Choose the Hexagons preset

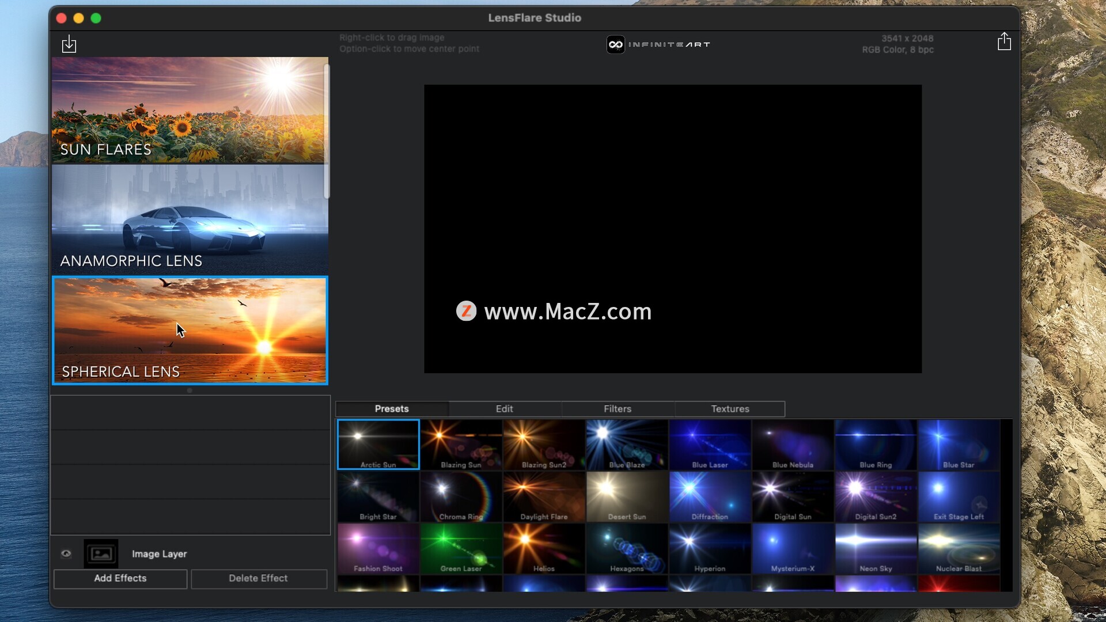tap(627, 548)
